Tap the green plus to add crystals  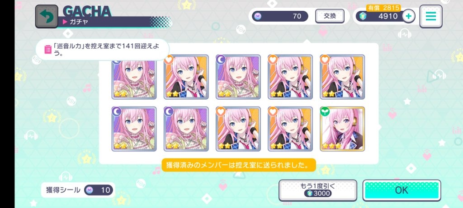click(x=409, y=16)
